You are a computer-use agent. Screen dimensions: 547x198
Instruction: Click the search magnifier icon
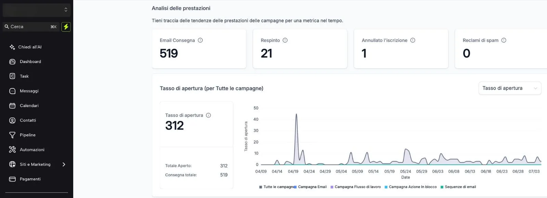[6, 27]
